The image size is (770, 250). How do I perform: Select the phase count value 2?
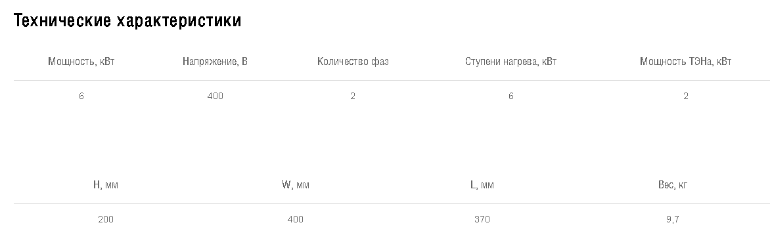click(353, 96)
